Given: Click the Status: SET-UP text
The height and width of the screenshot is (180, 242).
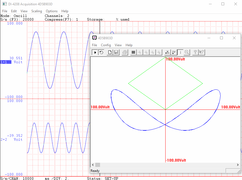Looking at the screenshot, I should click(x=103, y=178).
